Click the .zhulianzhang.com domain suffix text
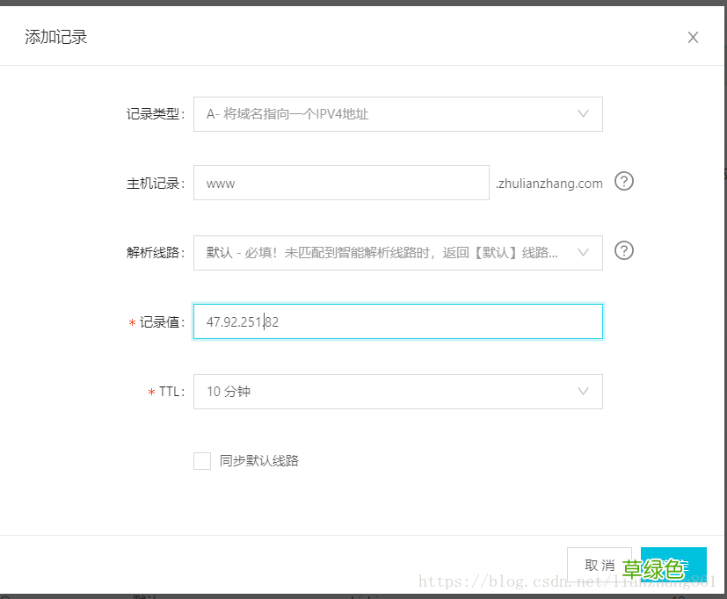Image resolution: width=727 pixels, height=599 pixels. 549,184
